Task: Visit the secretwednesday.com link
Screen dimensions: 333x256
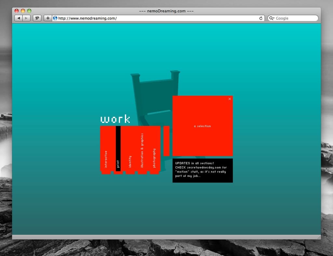Action: (203, 167)
